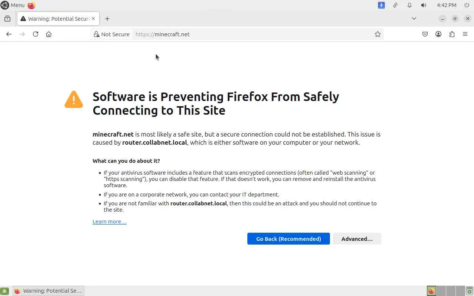Go to Firefox home page
Viewport: 474px width, 296px height.
pos(49,34)
